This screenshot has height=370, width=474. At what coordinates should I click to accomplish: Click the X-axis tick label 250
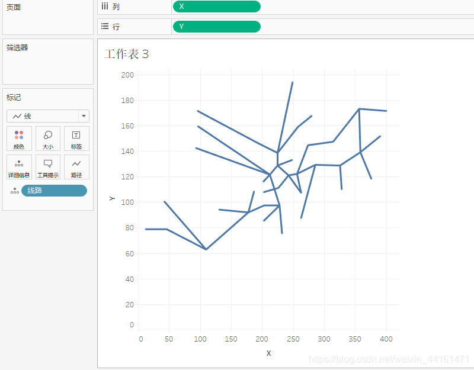(293, 339)
